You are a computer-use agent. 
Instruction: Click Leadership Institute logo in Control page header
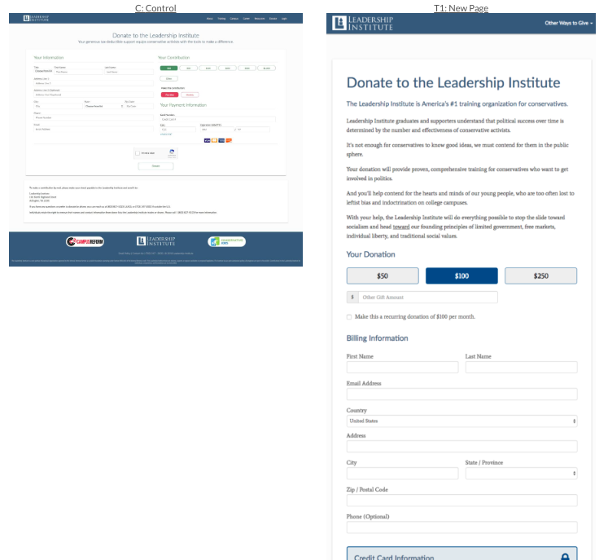pos(36,18)
